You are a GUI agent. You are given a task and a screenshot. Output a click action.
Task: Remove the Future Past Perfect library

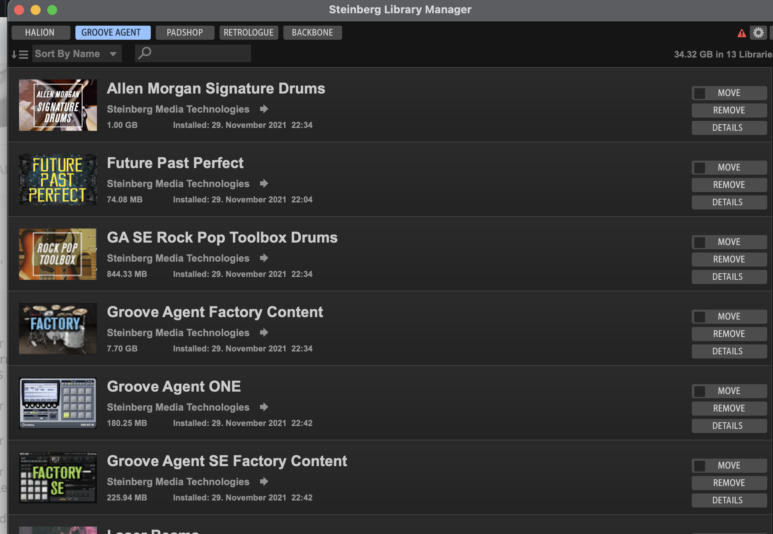point(729,185)
